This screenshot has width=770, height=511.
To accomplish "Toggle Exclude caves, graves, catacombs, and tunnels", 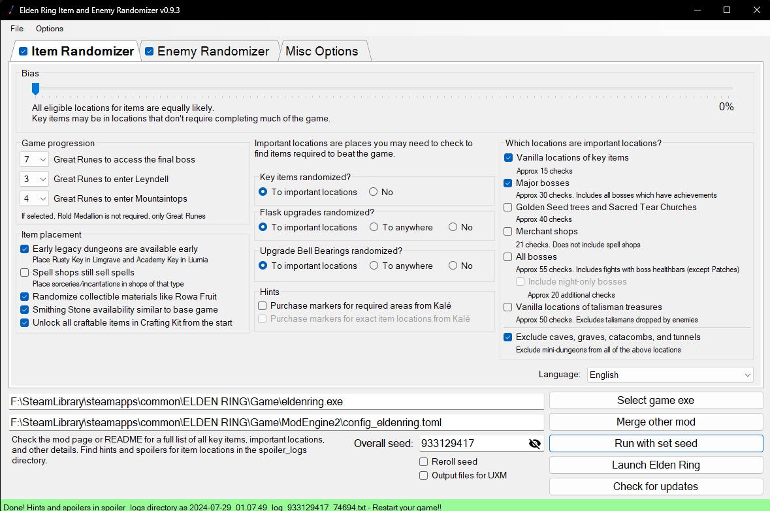I will [x=508, y=337].
